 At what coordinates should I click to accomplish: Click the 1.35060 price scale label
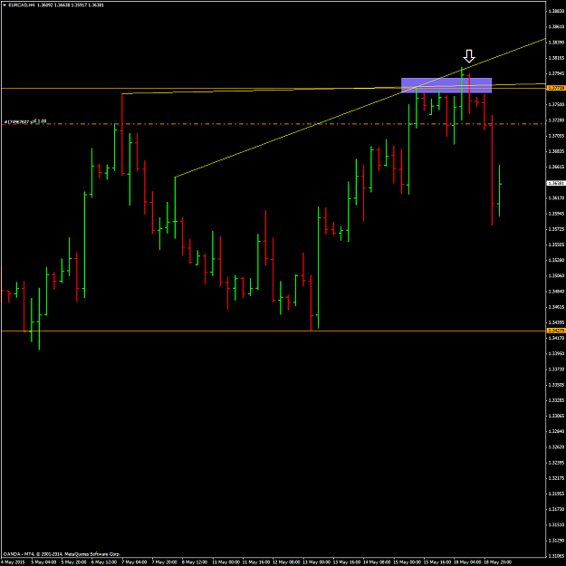click(x=556, y=275)
